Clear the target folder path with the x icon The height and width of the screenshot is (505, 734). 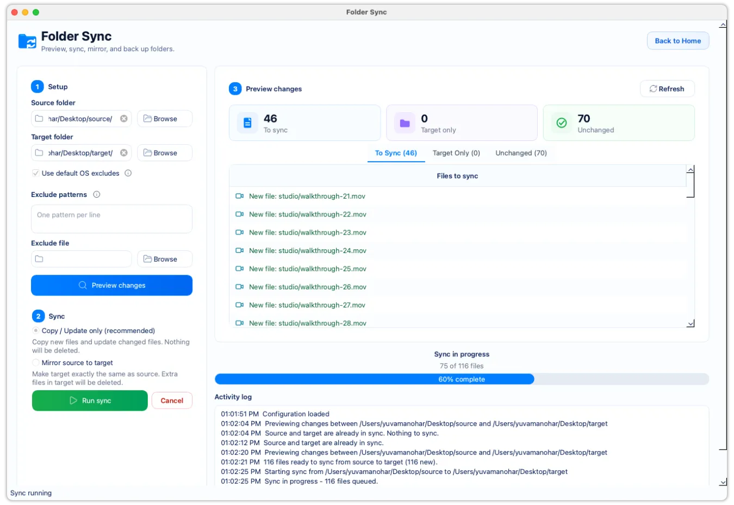[x=124, y=153]
